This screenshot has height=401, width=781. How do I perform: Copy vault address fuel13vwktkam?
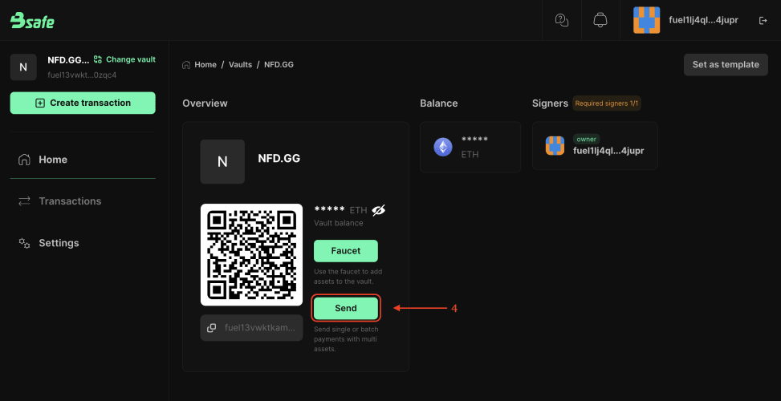point(211,328)
